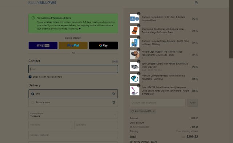Uncheck Email me with news and offers
The width and height of the screenshot is (233, 143).
[x=30, y=77]
